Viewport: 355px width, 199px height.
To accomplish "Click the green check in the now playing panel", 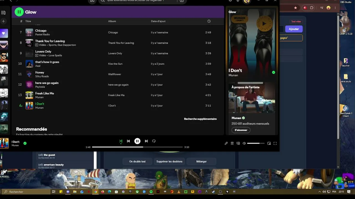I will (273, 72).
